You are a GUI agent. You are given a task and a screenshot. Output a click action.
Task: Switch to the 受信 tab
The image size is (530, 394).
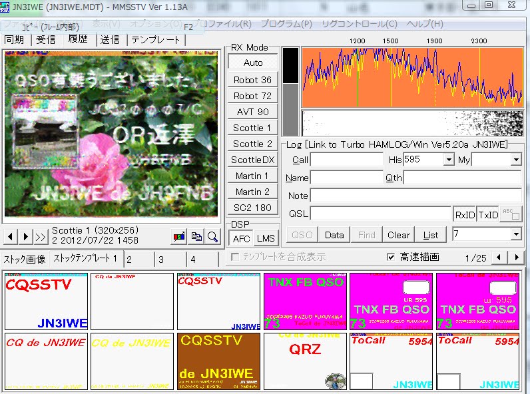tap(46, 39)
